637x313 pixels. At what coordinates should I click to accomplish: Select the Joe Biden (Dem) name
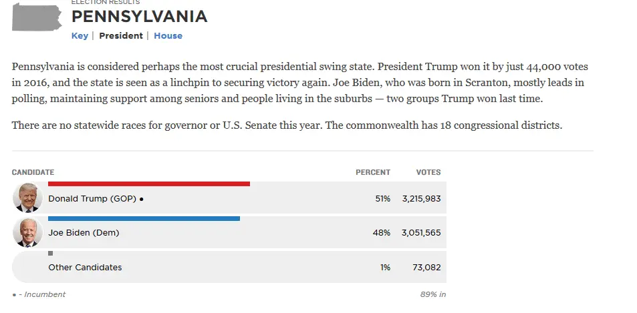click(x=84, y=233)
